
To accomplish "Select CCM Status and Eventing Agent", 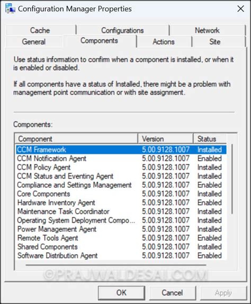I will pyautogui.click(x=121, y=176).
